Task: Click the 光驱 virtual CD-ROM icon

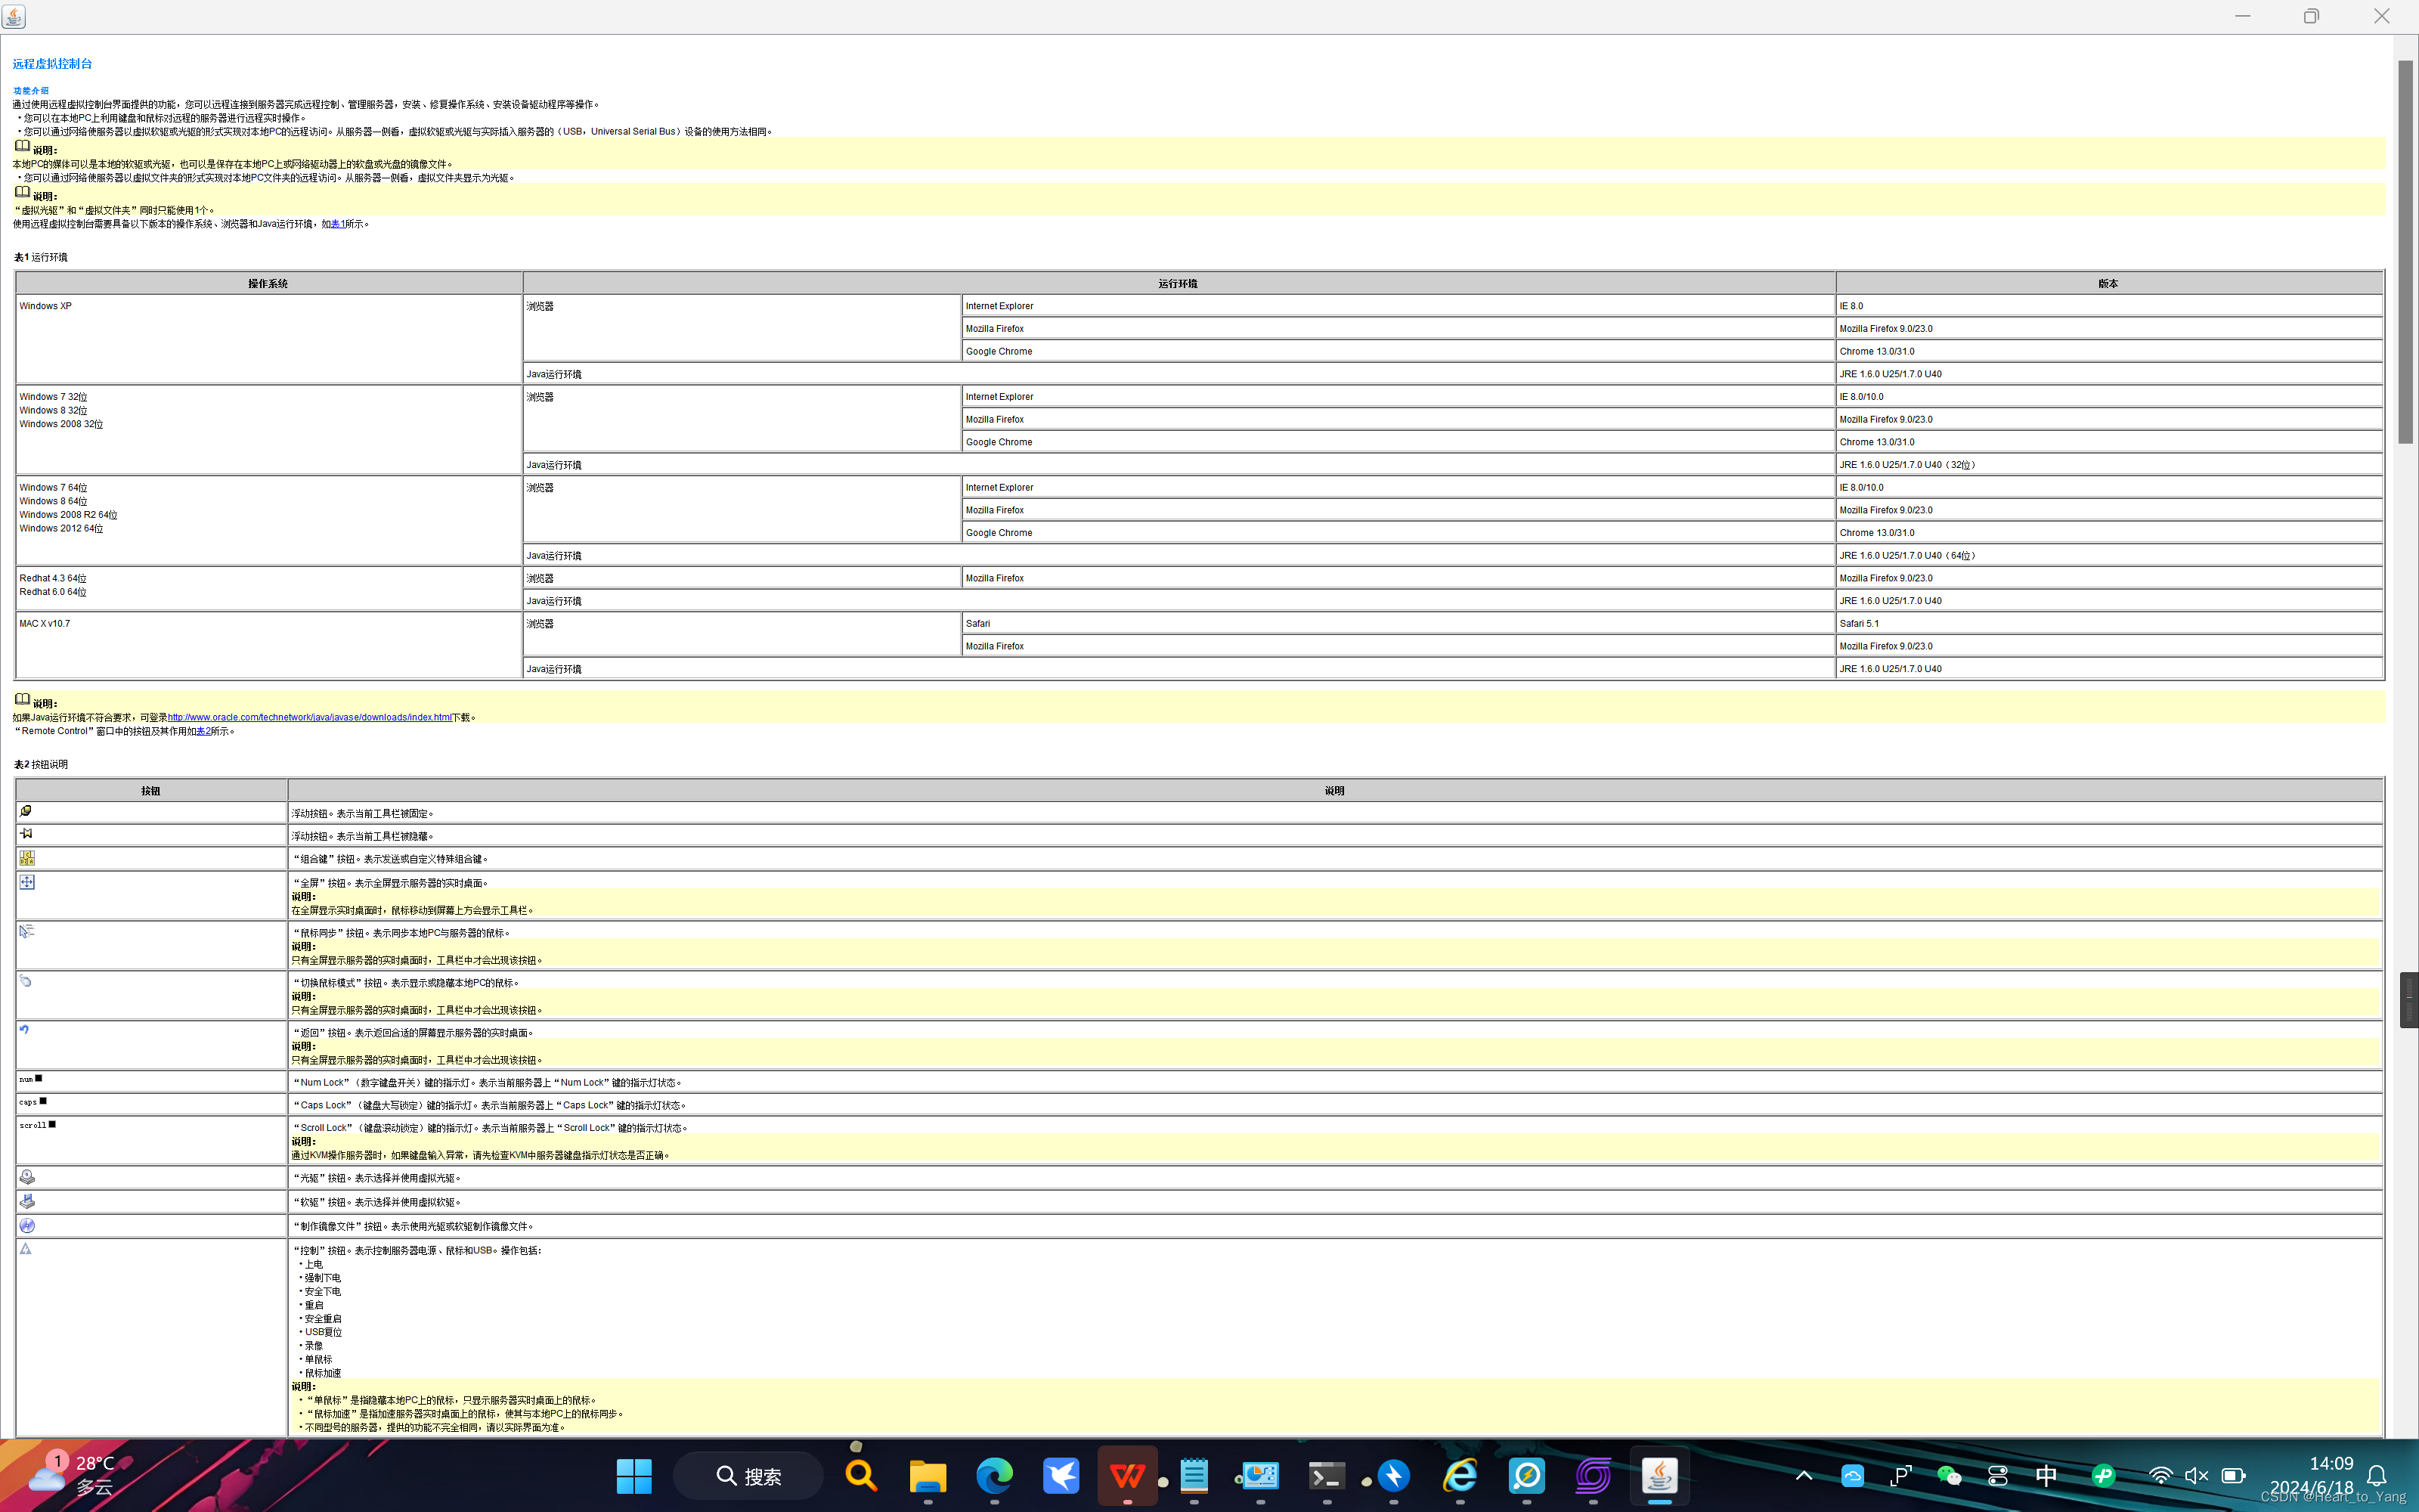Action: click(27, 1177)
